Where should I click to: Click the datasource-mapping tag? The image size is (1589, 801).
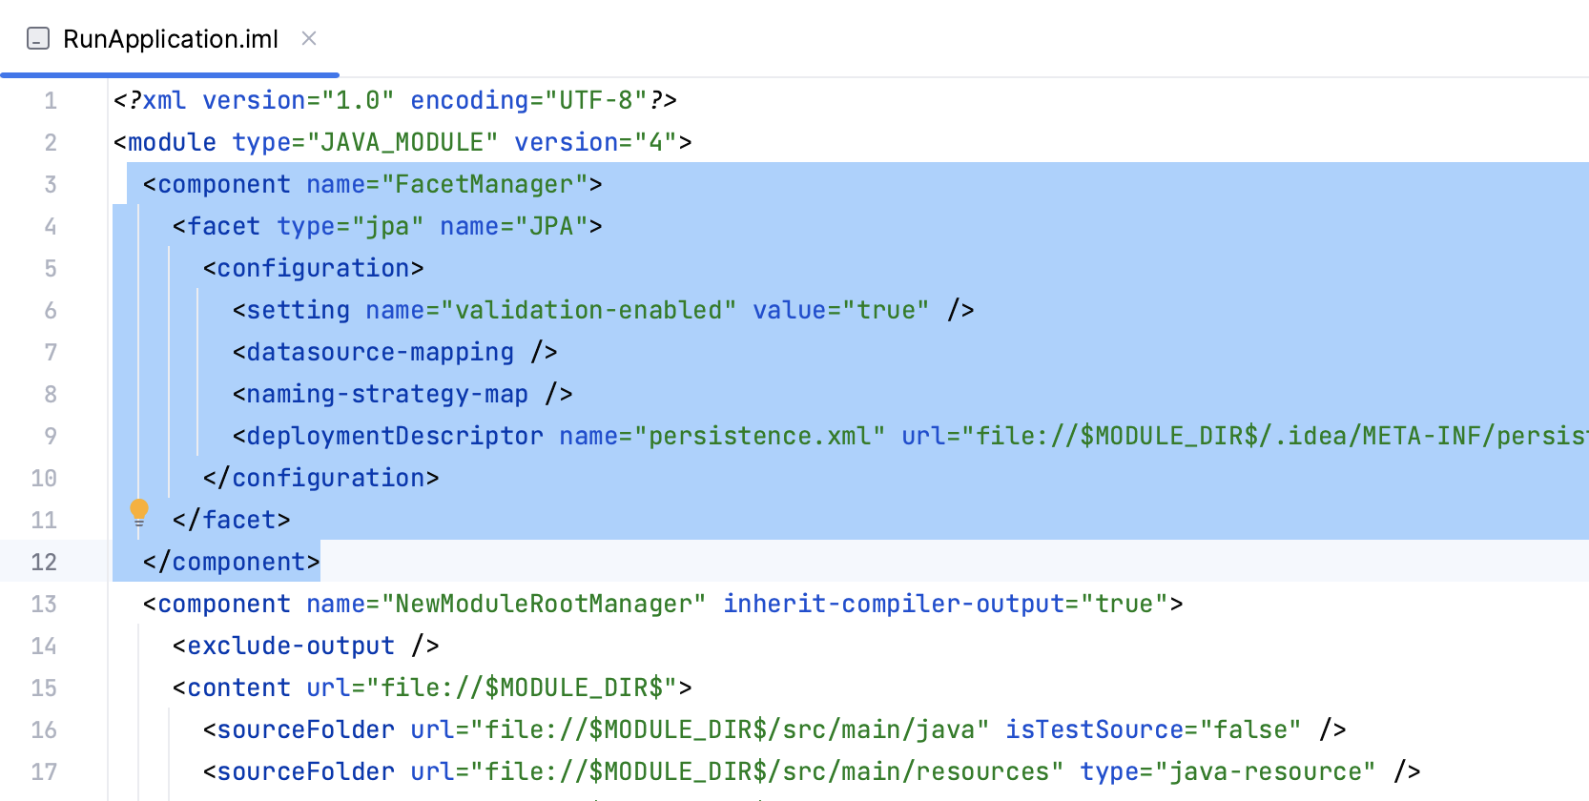(x=374, y=352)
